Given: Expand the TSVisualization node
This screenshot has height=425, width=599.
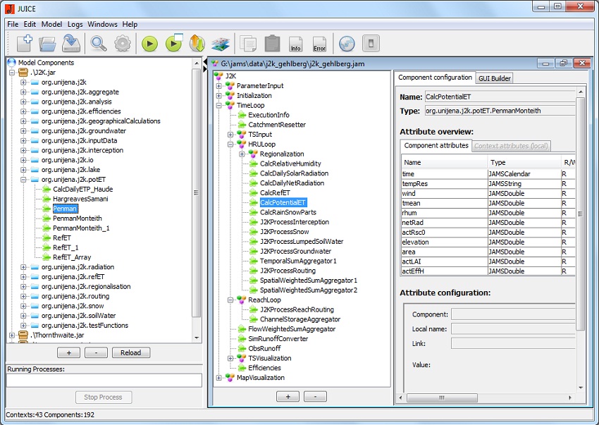Looking at the screenshot, I should [231, 358].
